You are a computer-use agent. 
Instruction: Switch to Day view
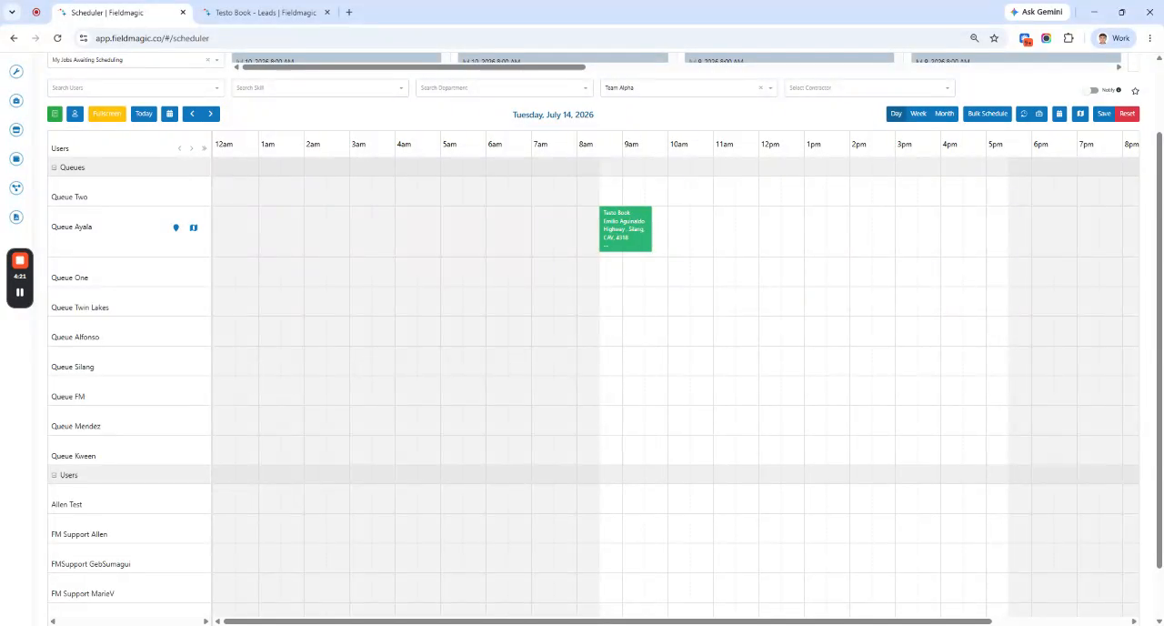pyautogui.click(x=896, y=114)
